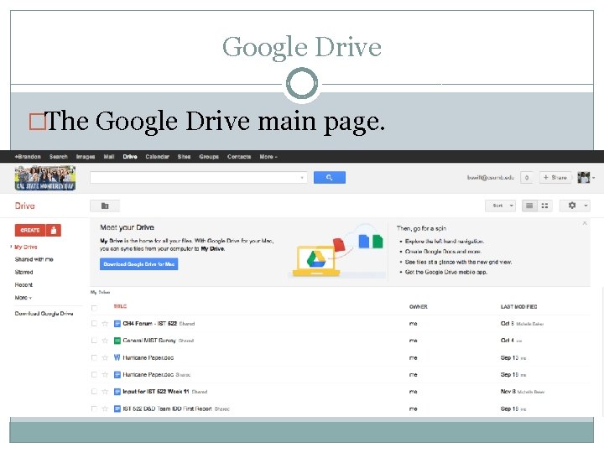Expand the More menu in top bar
604x453 pixels.
click(268, 157)
